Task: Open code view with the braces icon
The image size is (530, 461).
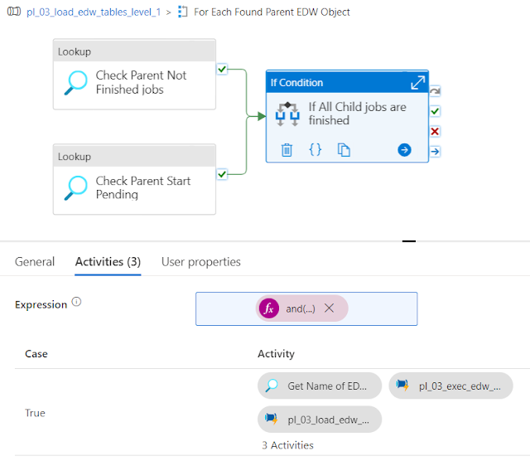Action: pyautogui.click(x=315, y=150)
